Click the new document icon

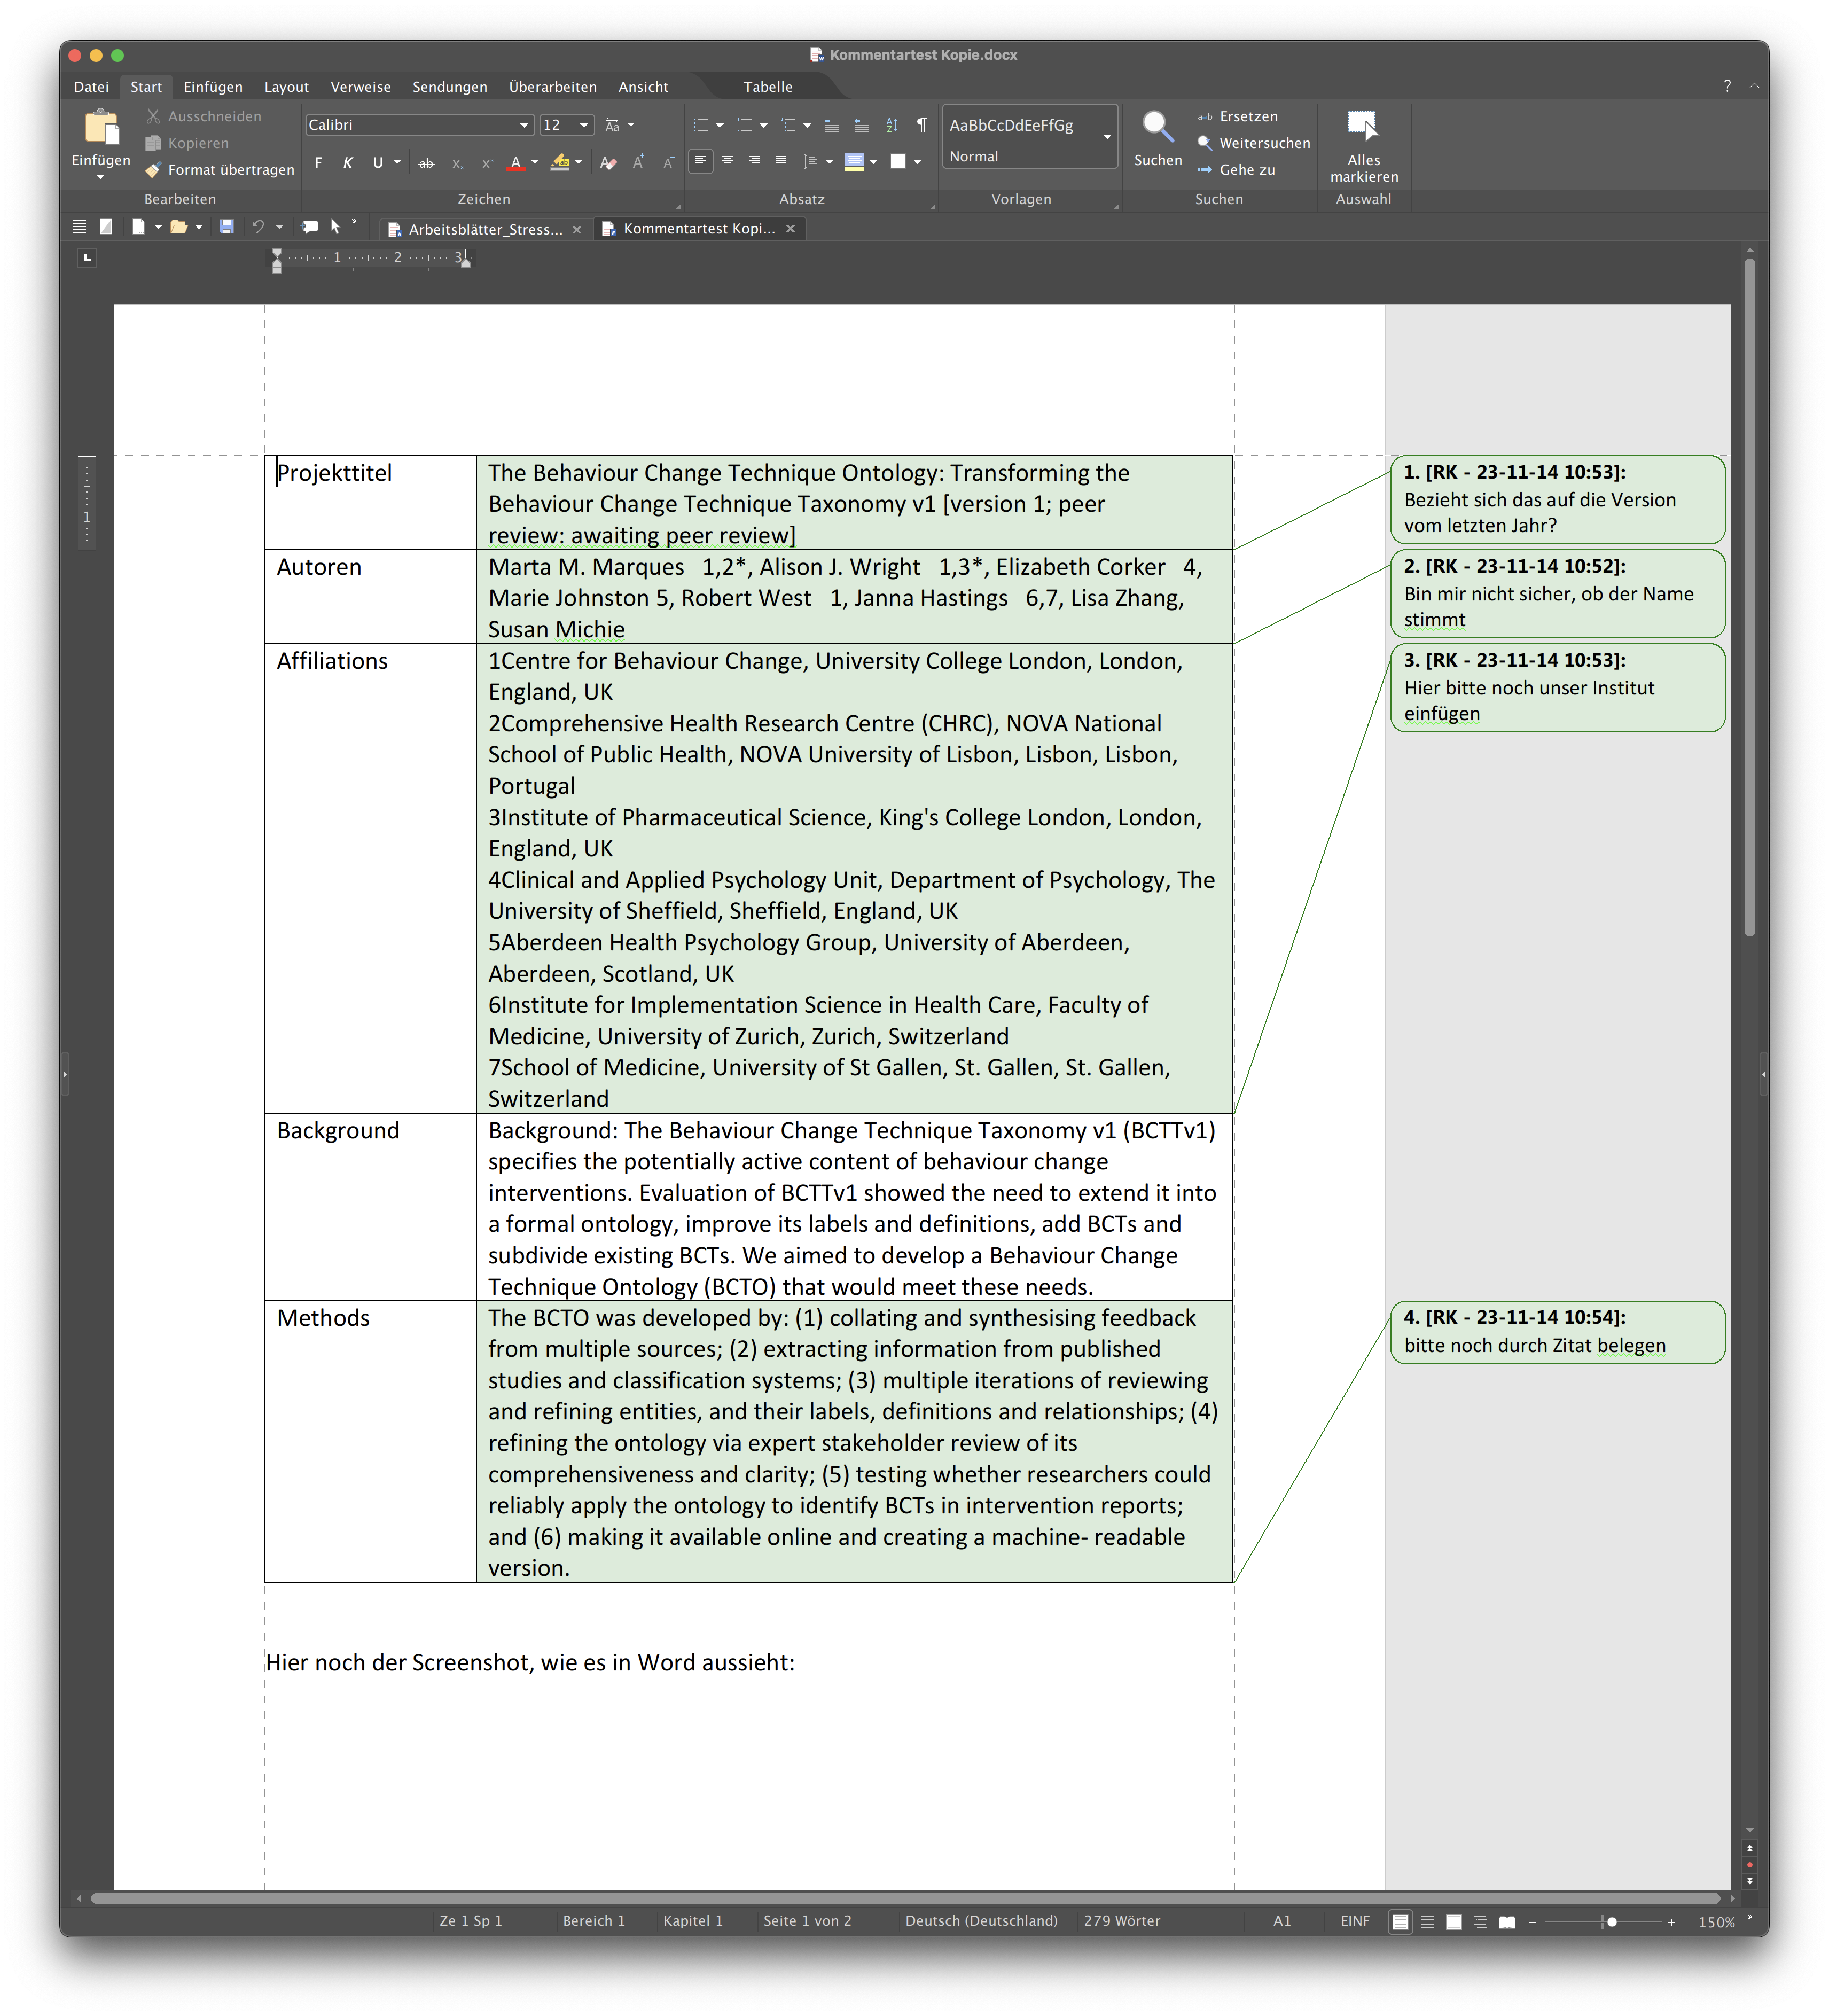coord(138,227)
